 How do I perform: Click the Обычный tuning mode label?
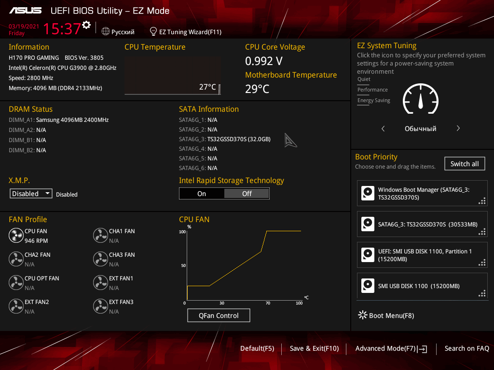[x=420, y=129]
